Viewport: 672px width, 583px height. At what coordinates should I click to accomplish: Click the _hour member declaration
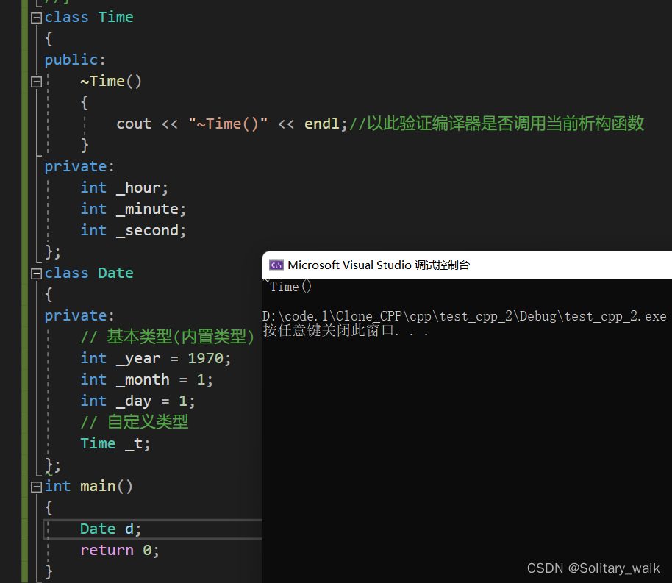pyautogui.click(x=124, y=187)
